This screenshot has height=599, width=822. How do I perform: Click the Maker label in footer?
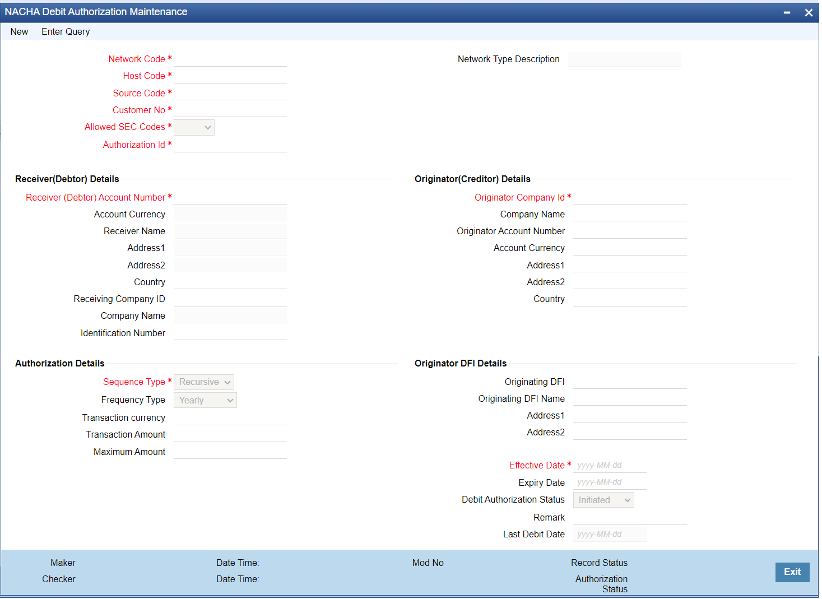click(x=63, y=563)
